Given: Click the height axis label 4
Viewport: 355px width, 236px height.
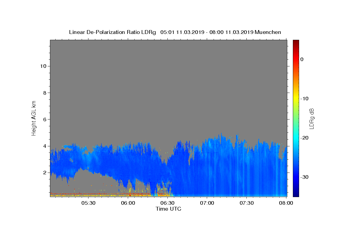Looking at the screenshot, I should 44,146.
